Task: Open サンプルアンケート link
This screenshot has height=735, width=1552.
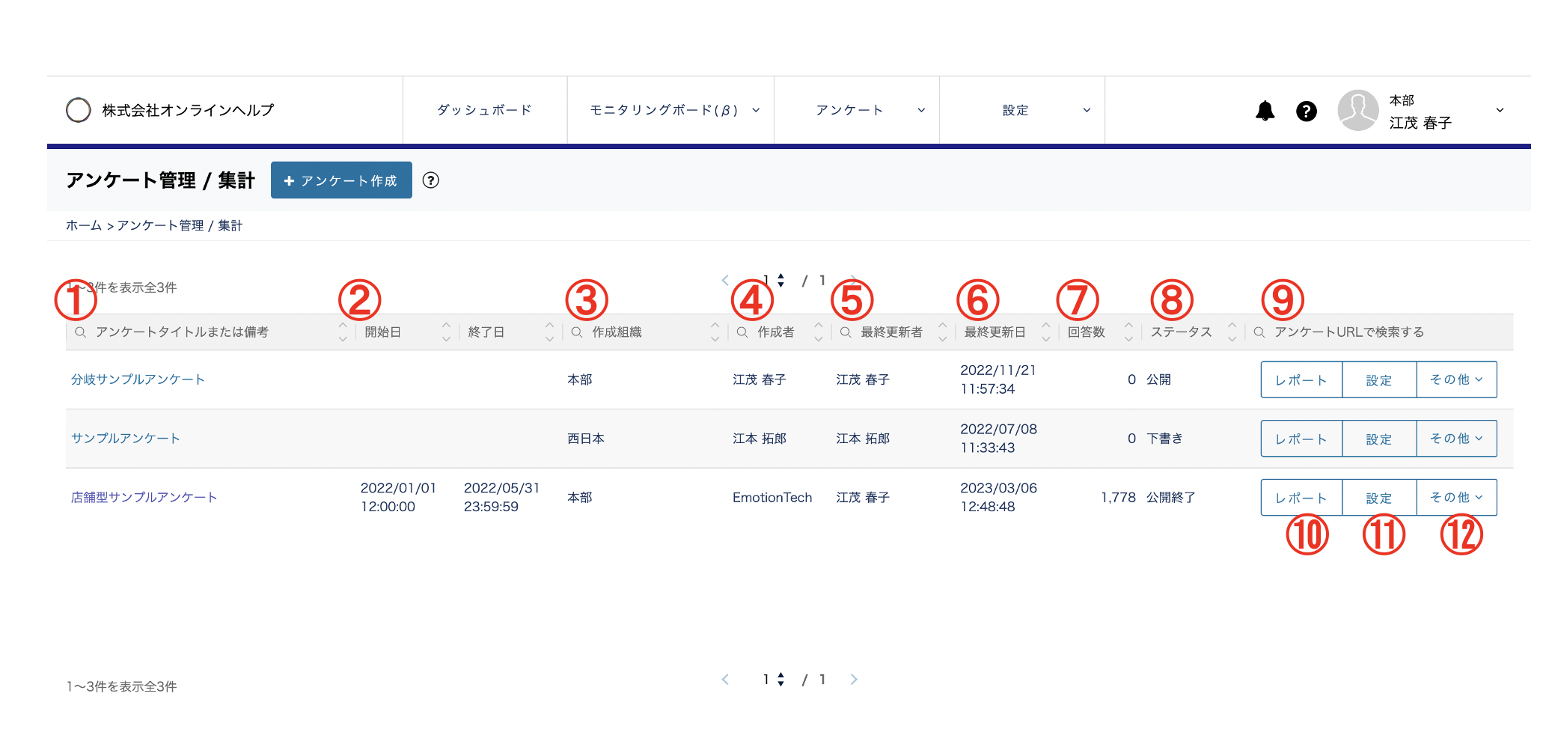Action: [126, 439]
